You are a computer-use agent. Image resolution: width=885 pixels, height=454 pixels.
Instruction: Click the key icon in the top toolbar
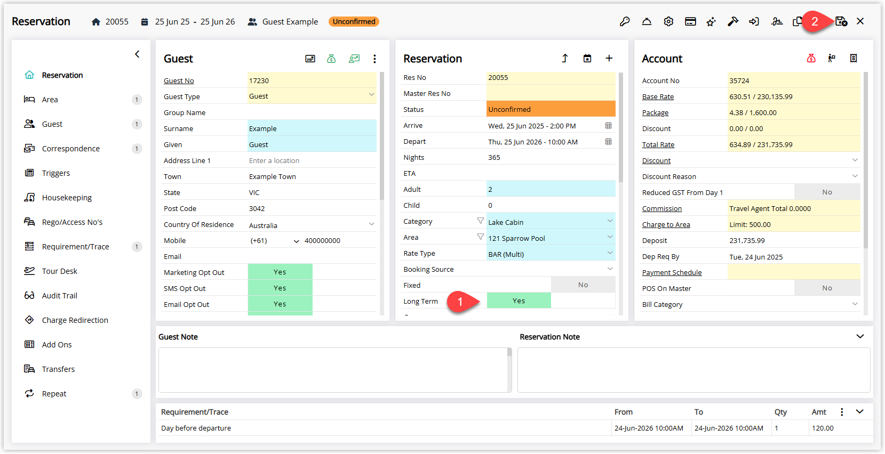pos(625,22)
